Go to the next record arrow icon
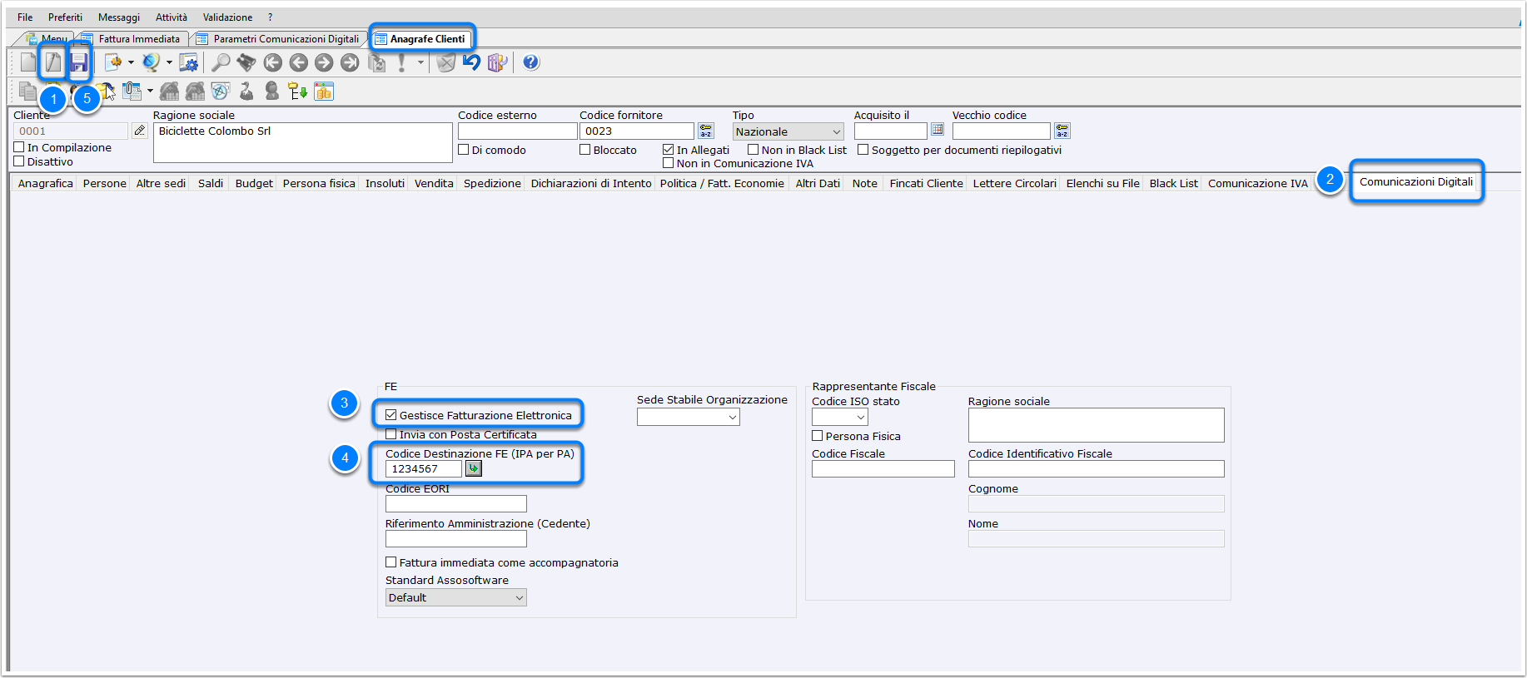The image size is (1527, 678). (325, 62)
